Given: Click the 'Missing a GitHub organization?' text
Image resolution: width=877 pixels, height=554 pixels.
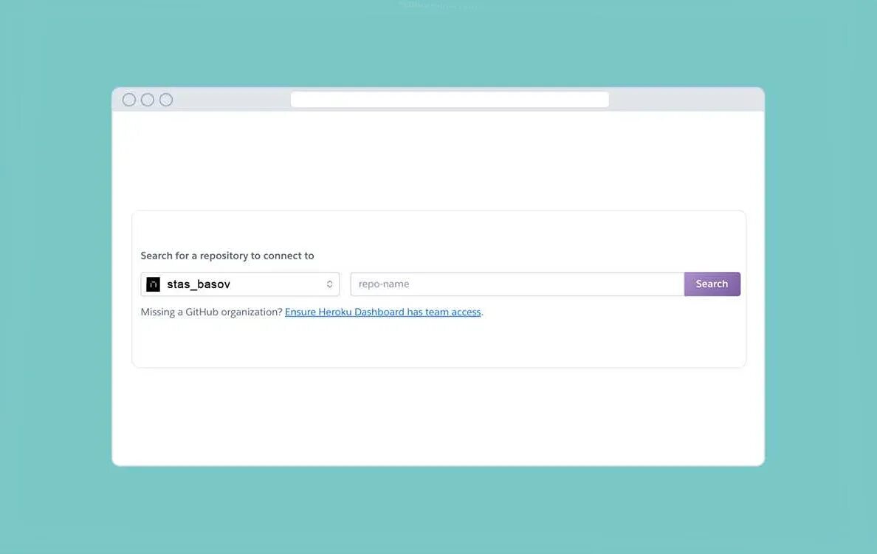Looking at the screenshot, I should 211,312.
